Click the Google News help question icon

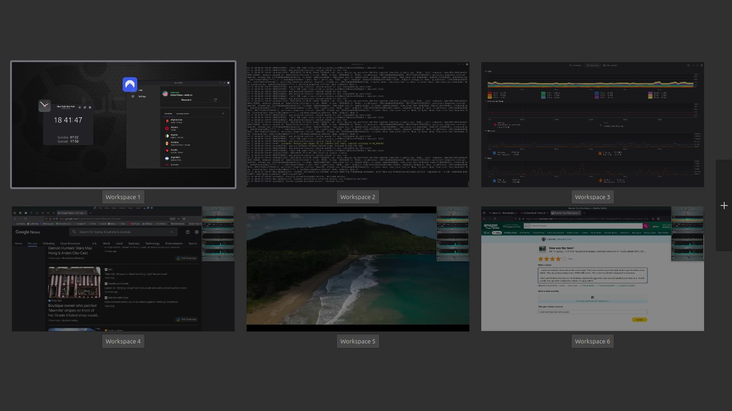[188, 232]
